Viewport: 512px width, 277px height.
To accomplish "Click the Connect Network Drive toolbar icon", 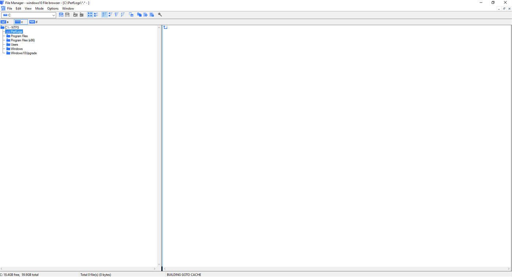I will (61, 15).
